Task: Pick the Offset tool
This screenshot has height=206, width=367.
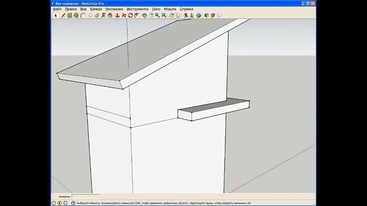Action: click(x=137, y=15)
